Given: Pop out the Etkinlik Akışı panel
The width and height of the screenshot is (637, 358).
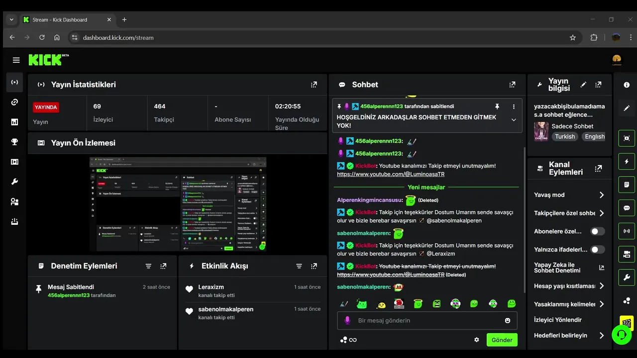Looking at the screenshot, I should (314, 266).
